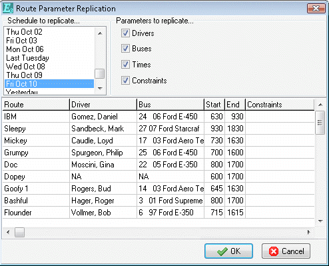
Task: Click driver Hager, Roger cell
Action: (103, 201)
